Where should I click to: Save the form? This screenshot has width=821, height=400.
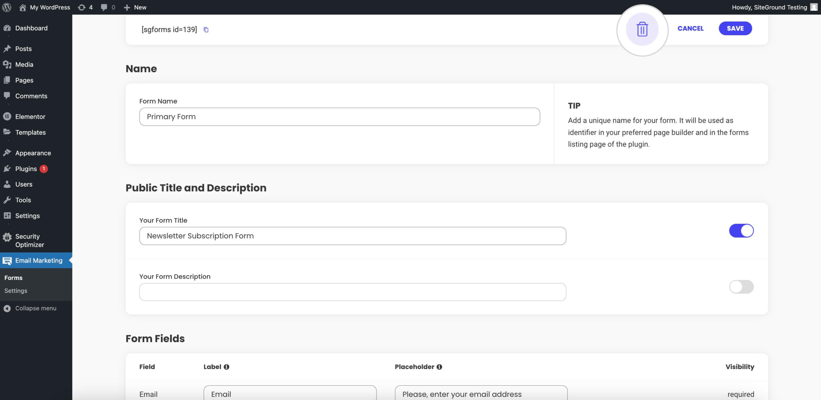click(735, 28)
